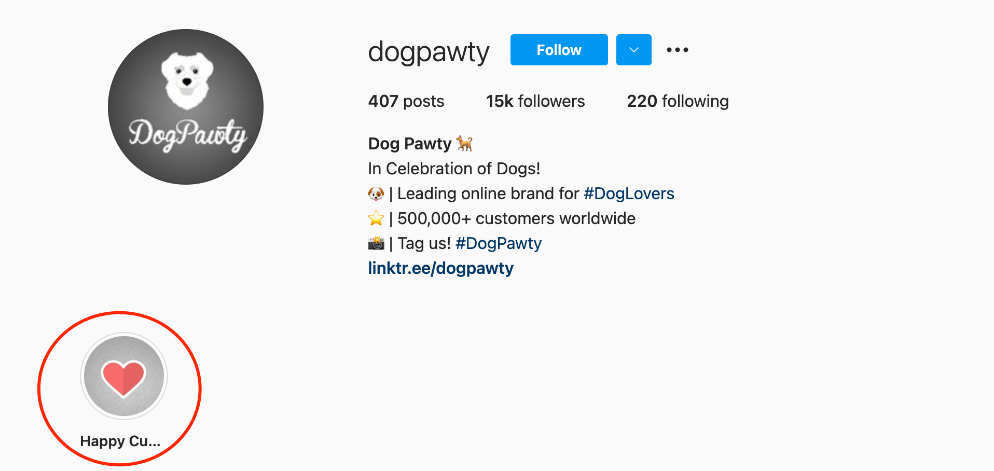Visit the linktr.ee/dogpawty link

click(440, 268)
